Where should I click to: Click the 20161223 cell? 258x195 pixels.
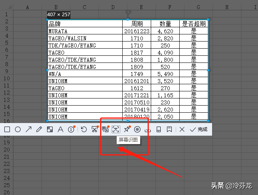pos(137,31)
